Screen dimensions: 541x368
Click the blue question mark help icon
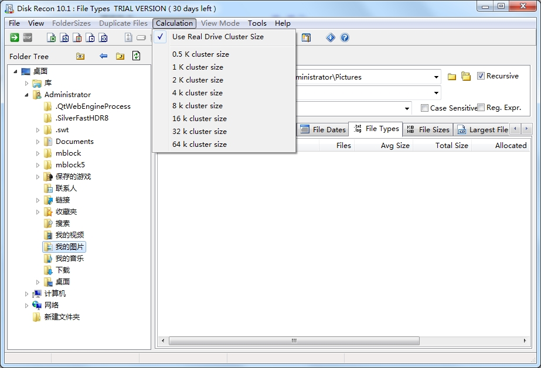tap(345, 37)
